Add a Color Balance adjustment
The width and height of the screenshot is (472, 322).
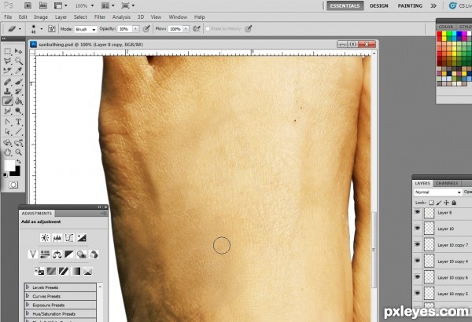click(x=57, y=254)
